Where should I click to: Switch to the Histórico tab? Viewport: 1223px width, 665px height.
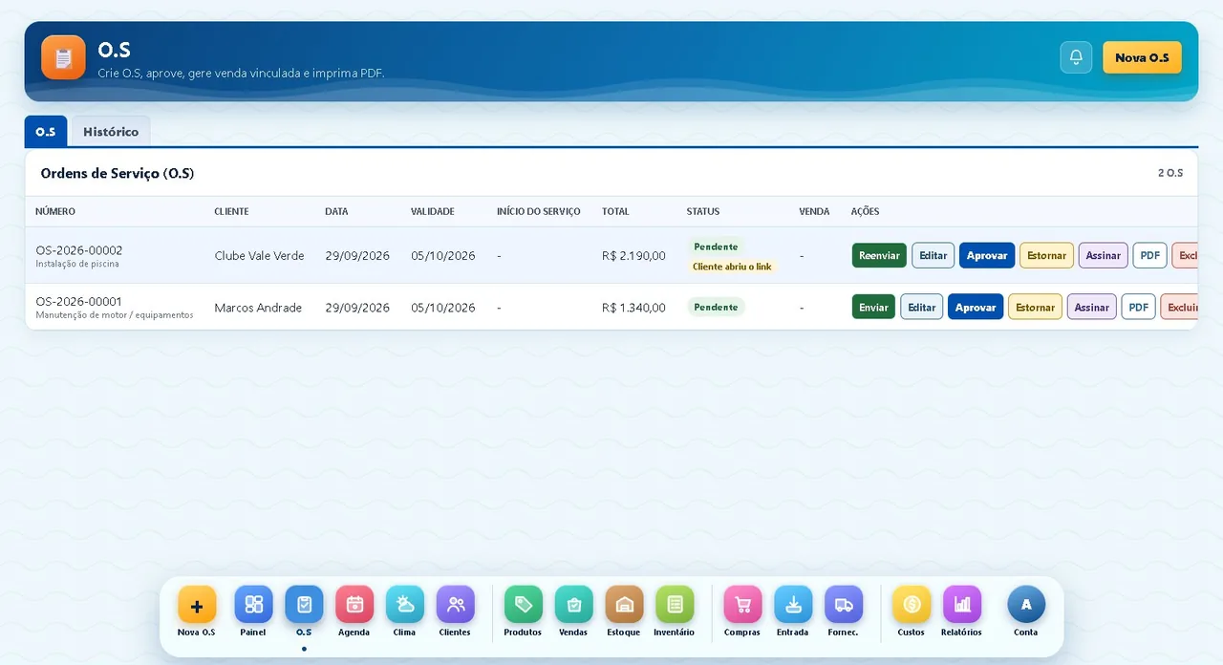coord(111,132)
